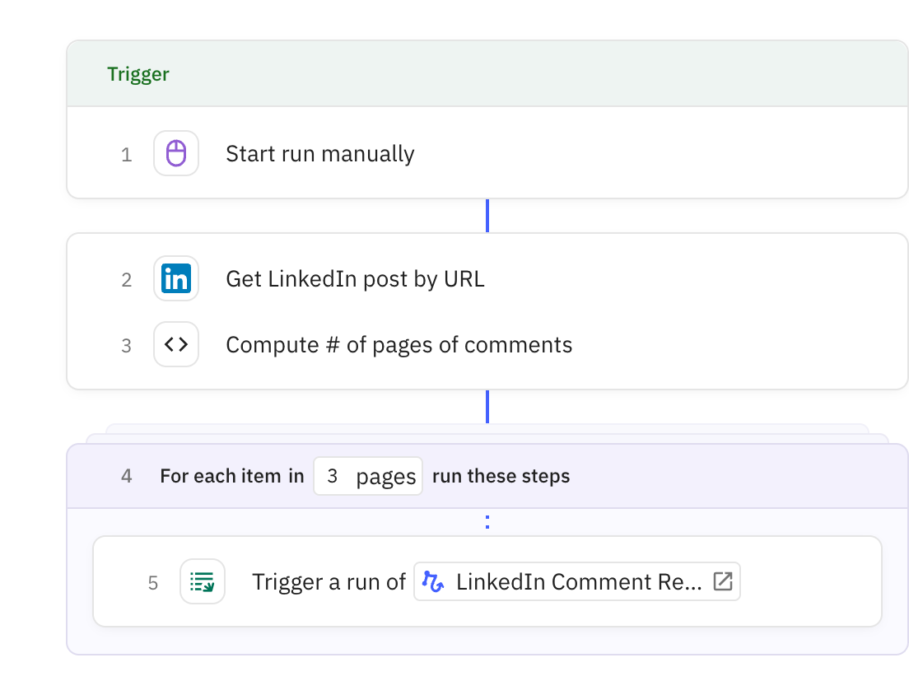Click the code brackets icon on step 3
This screenshot has height=695, width=909.
point(176,344)
